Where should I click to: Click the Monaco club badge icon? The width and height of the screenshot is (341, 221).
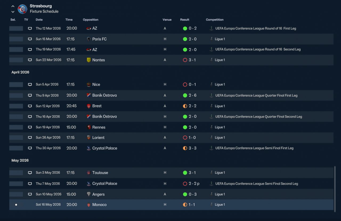click(x=89, y=205)
